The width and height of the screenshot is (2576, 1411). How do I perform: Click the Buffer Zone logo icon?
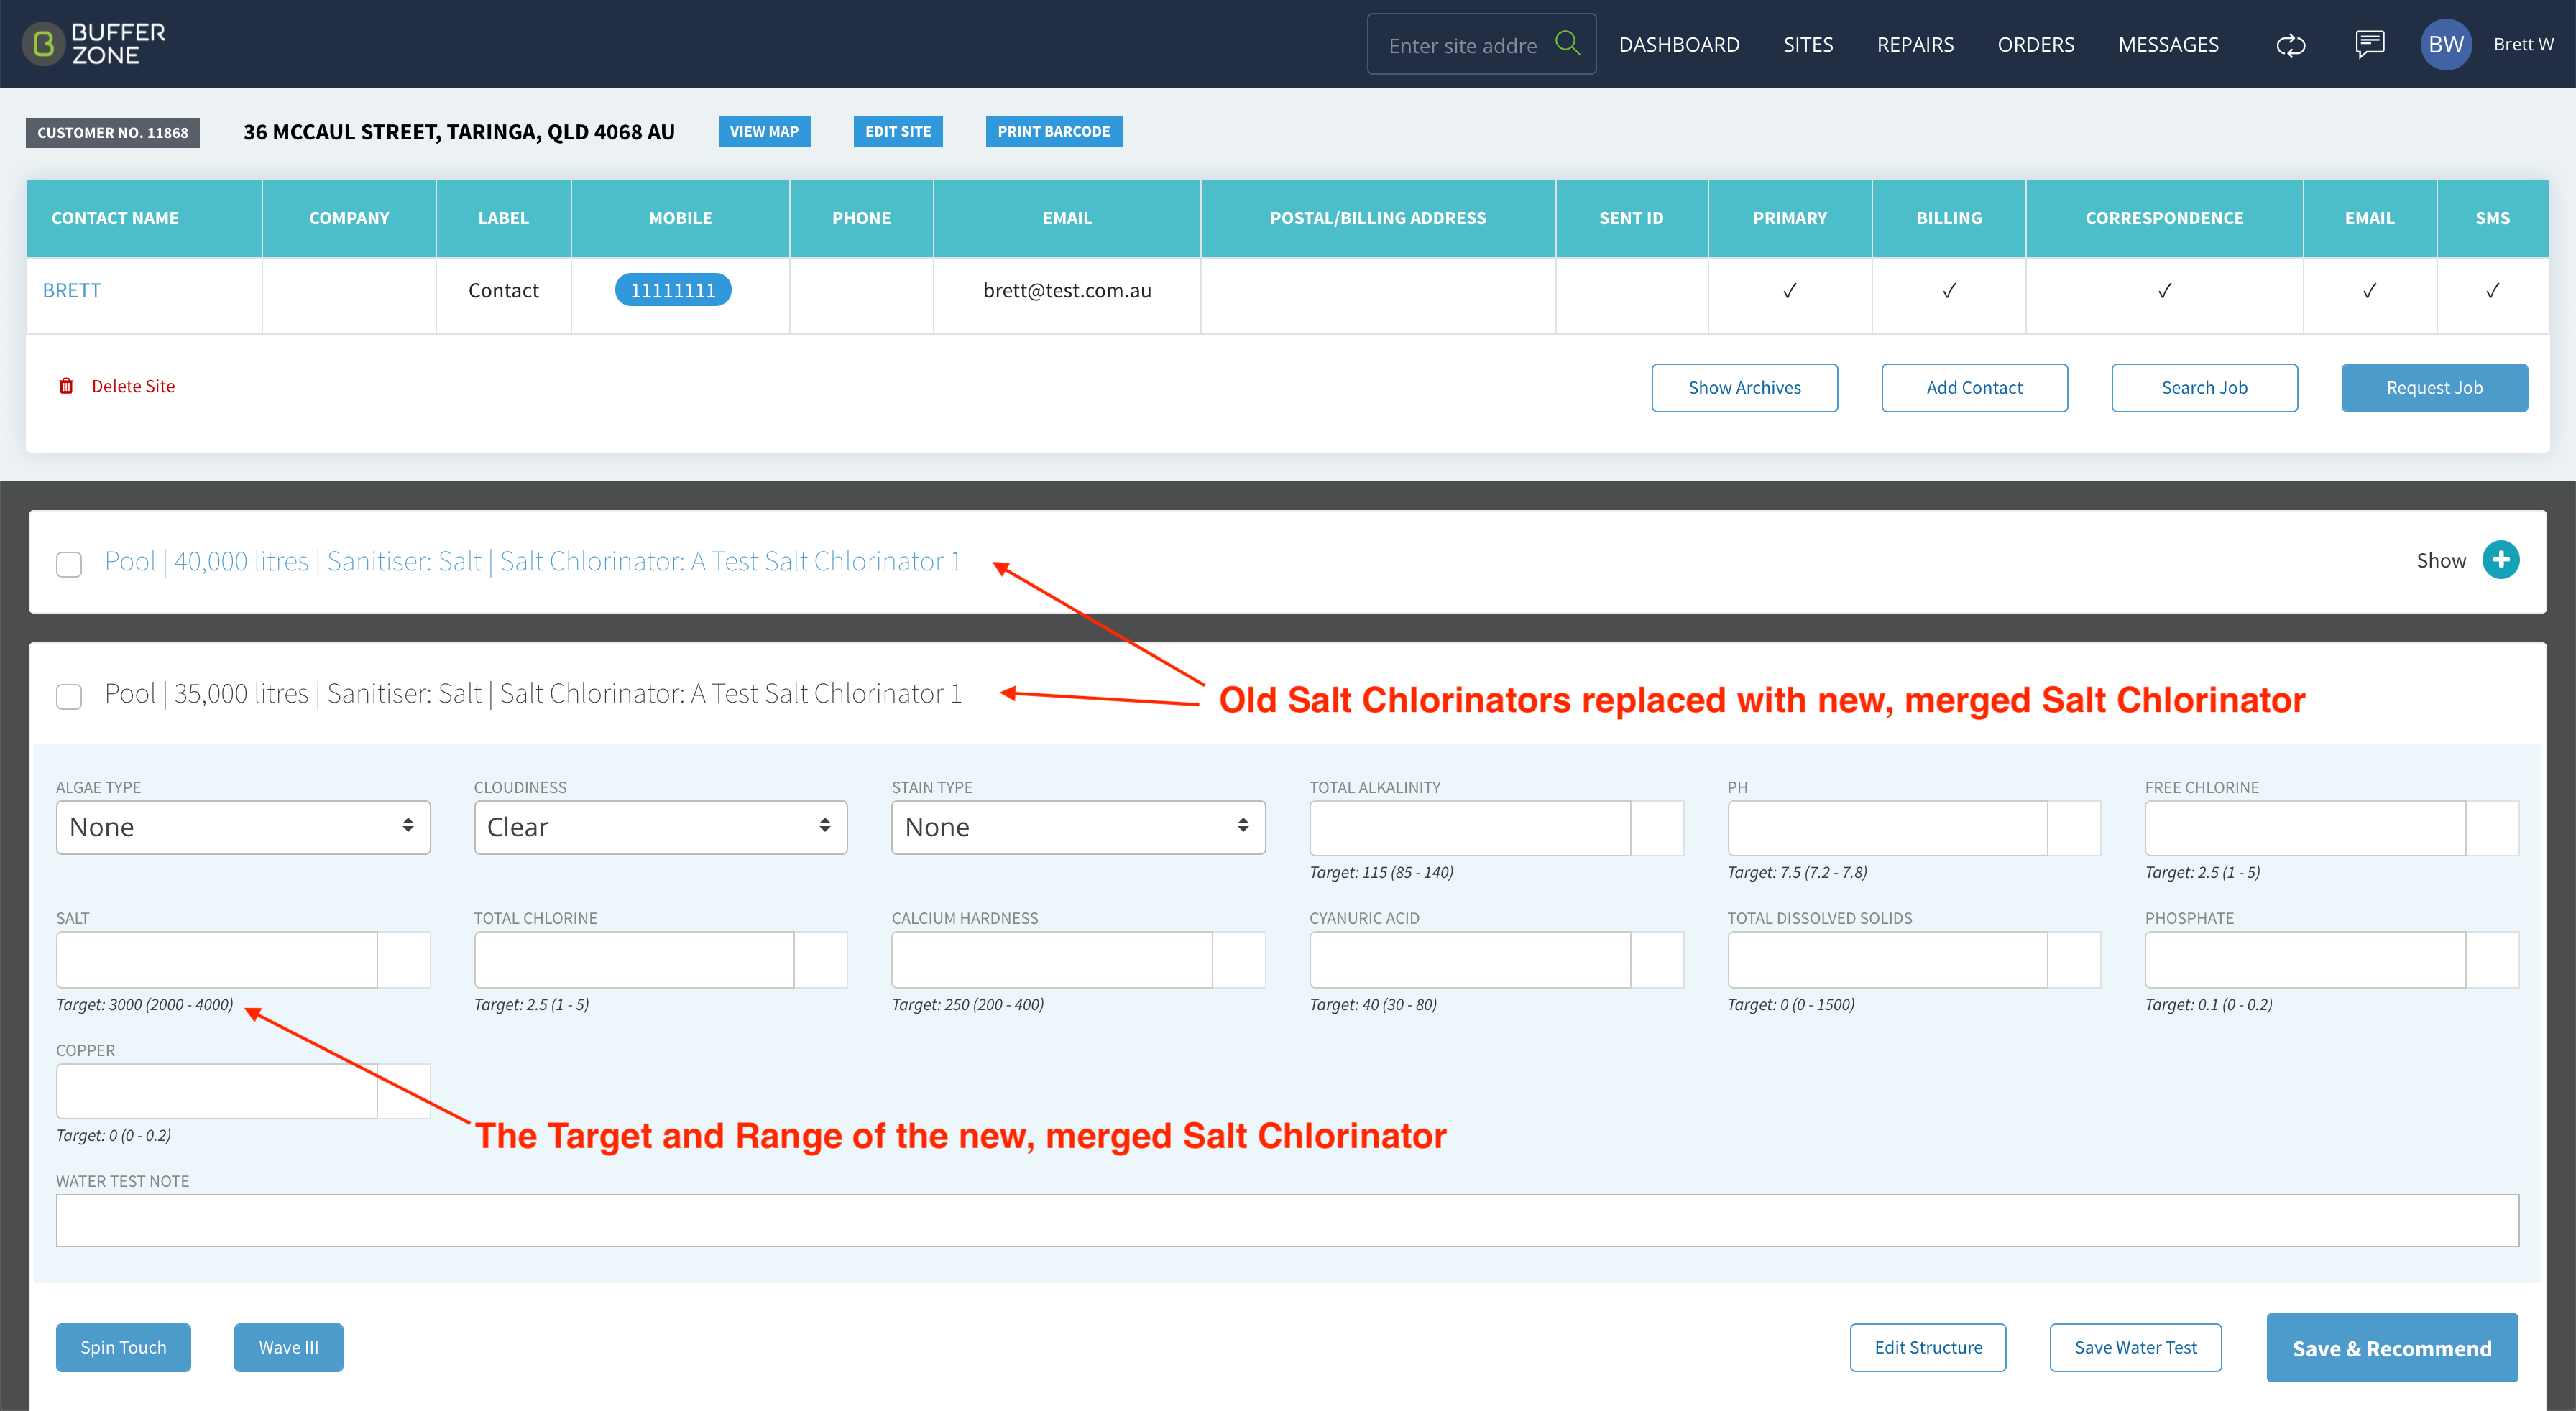point(43,44)
